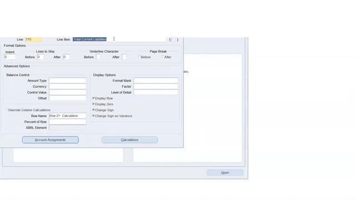Toggle Change Sign on Variance checkbox
The width and height of the screenshot is (356, 200).
(x=93, y=116)
